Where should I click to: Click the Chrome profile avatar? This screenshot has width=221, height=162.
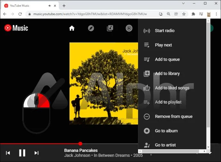click(x=209, y=14)
